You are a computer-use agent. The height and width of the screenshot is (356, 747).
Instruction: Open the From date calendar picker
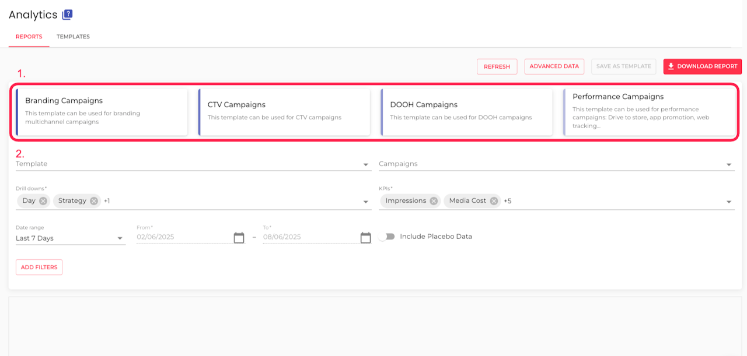point(239,238)
